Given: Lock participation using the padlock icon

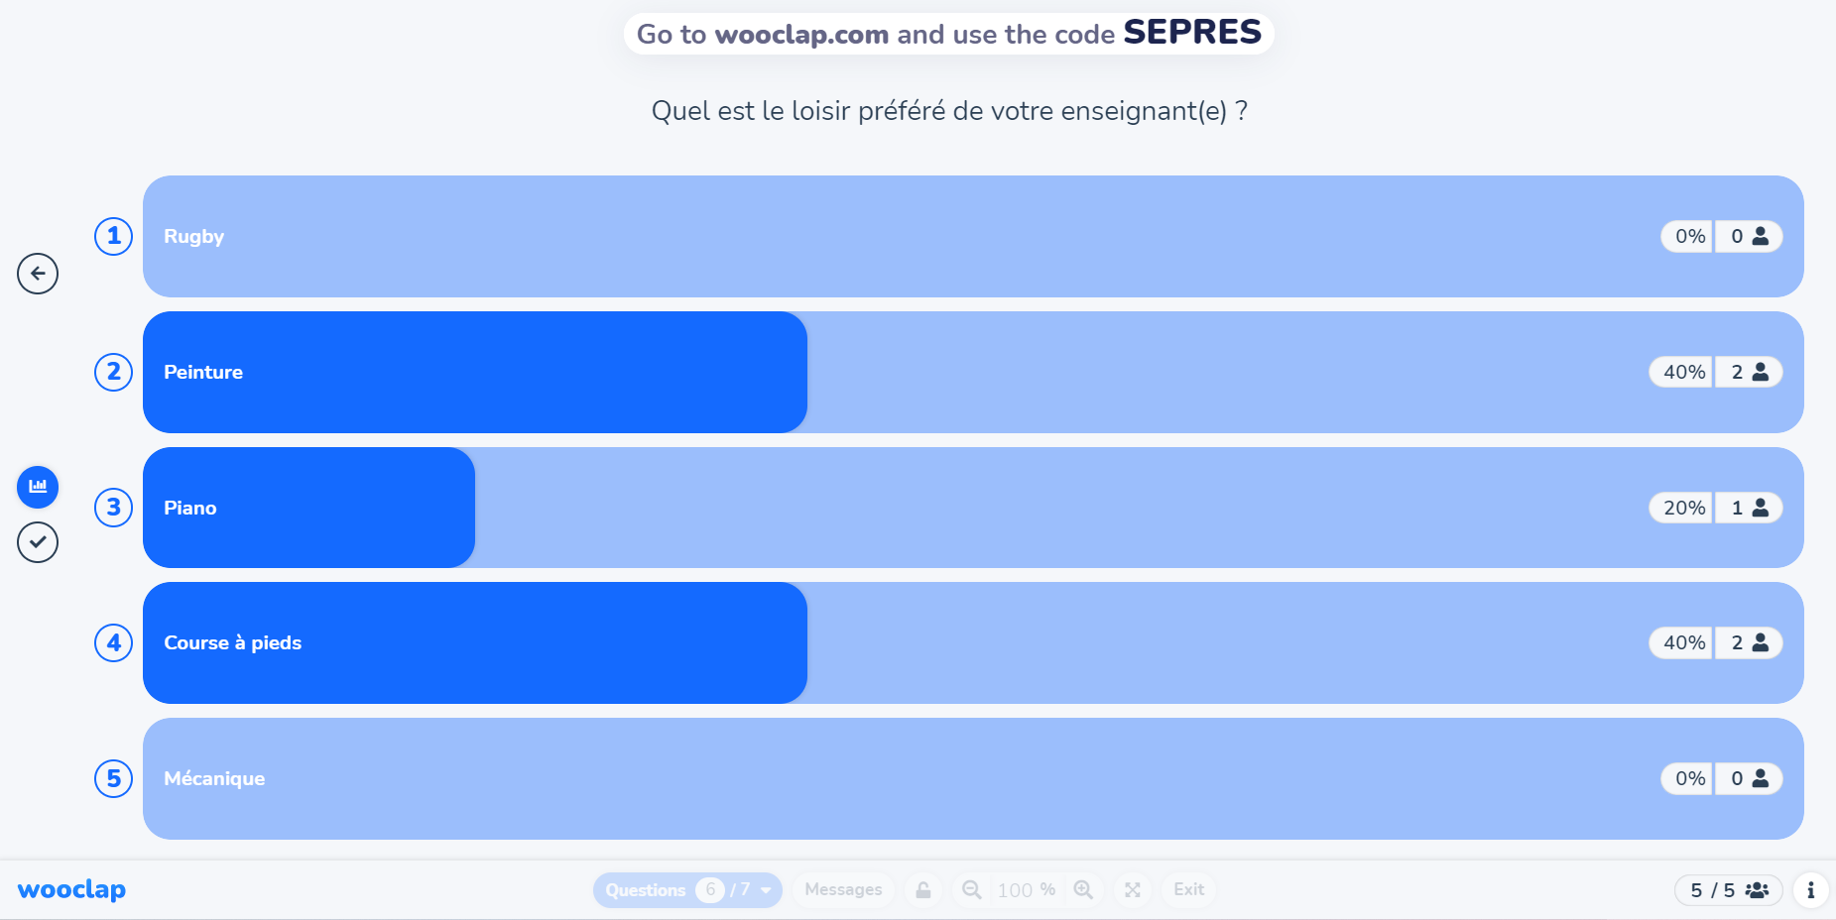Looking at the screenshot, I should [922, 889].
